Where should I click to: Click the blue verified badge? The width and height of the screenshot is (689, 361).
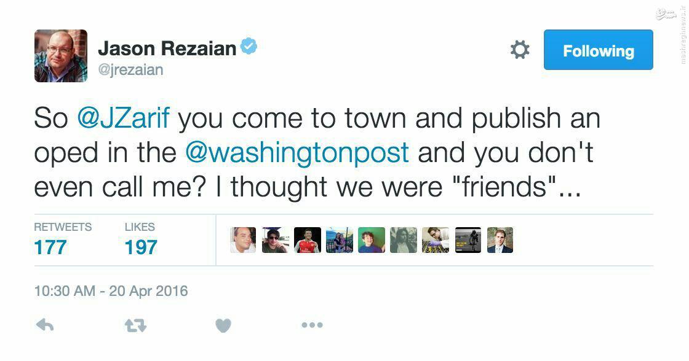click(249, 47)
